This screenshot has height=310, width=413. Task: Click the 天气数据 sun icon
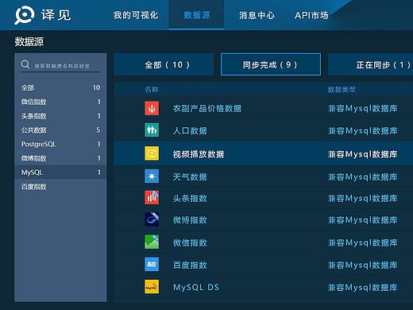[x=152, y=176]
